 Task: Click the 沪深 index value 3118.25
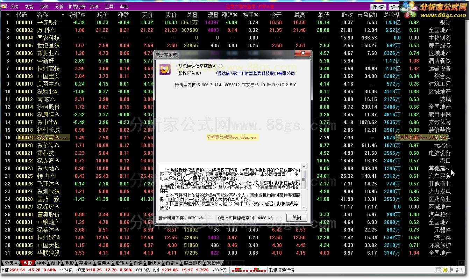point(94,270)
